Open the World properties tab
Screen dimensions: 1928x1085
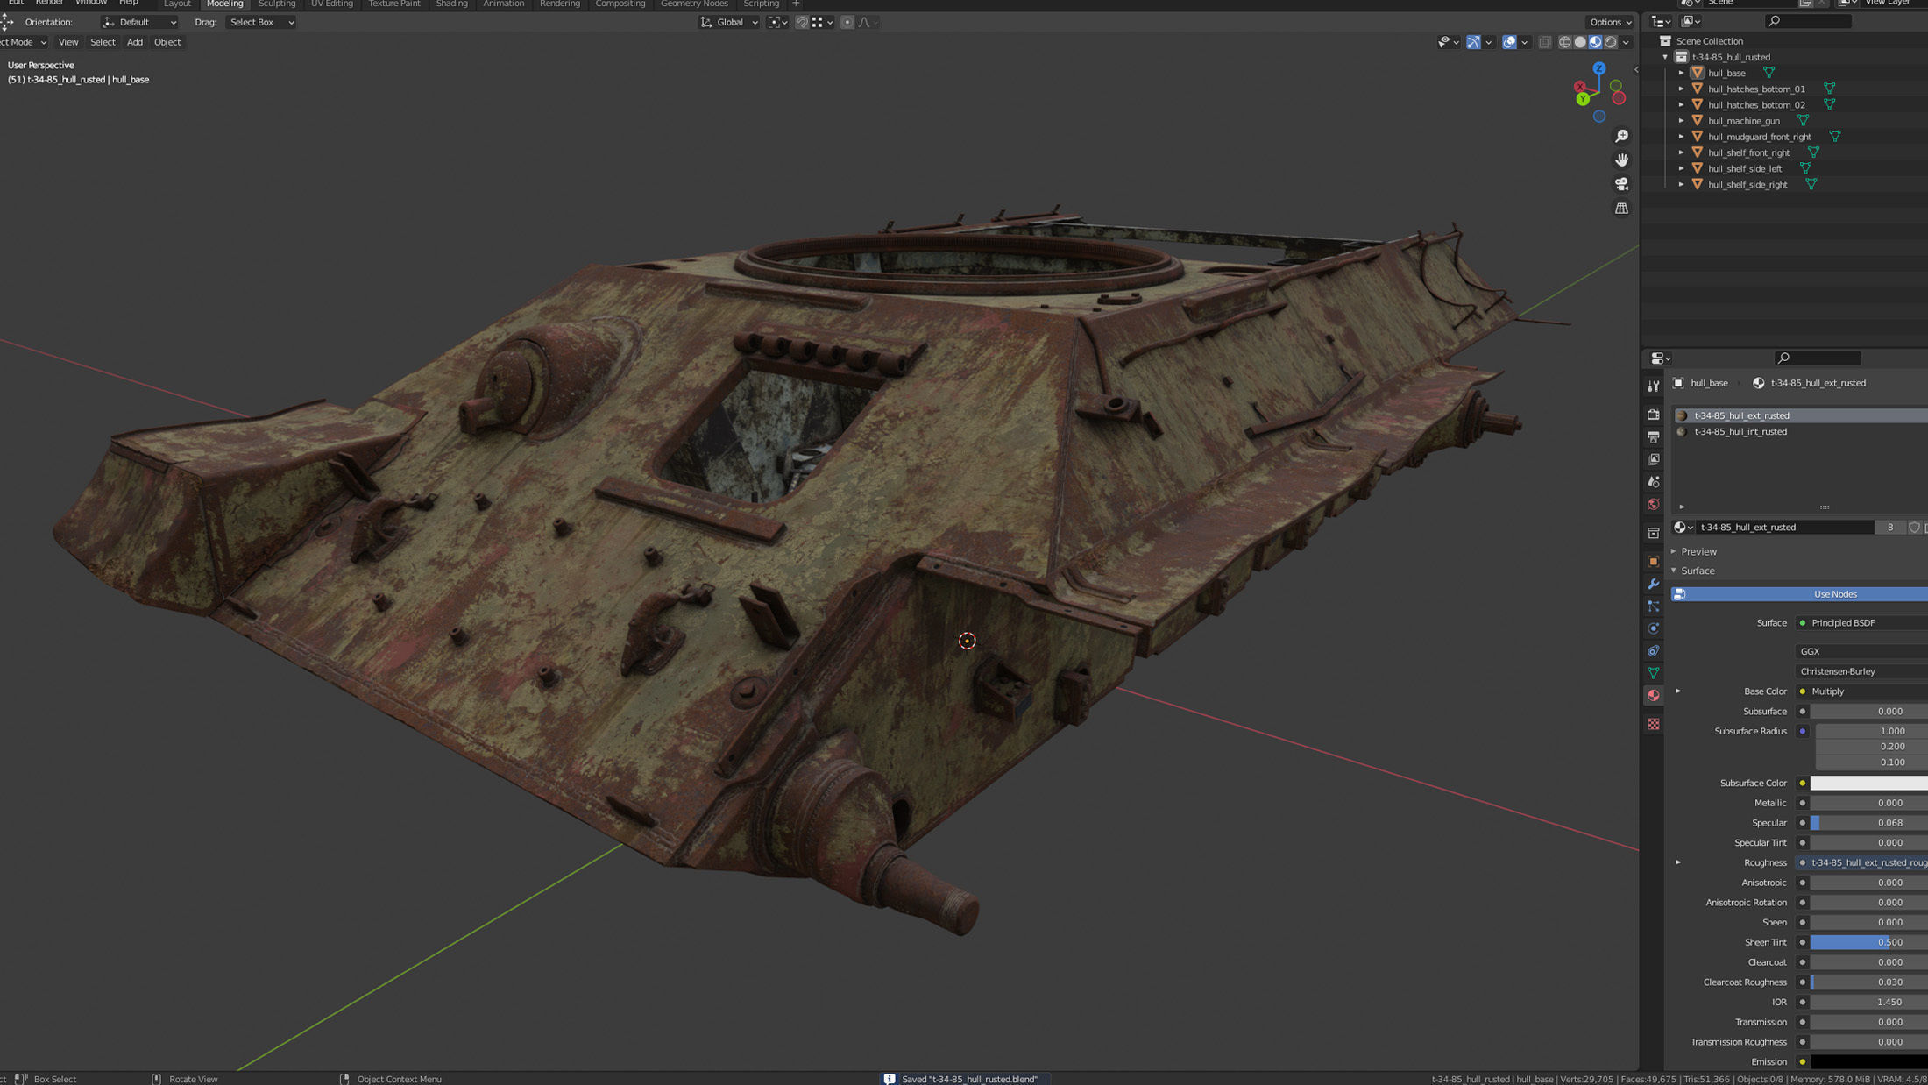pyautogui.click(x=1653, y=505)
